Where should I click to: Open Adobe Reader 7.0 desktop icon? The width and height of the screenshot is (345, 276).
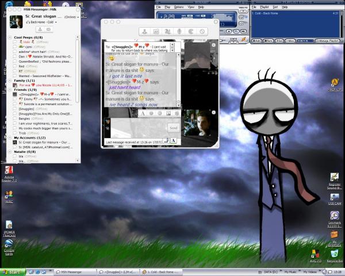[9, 174]
